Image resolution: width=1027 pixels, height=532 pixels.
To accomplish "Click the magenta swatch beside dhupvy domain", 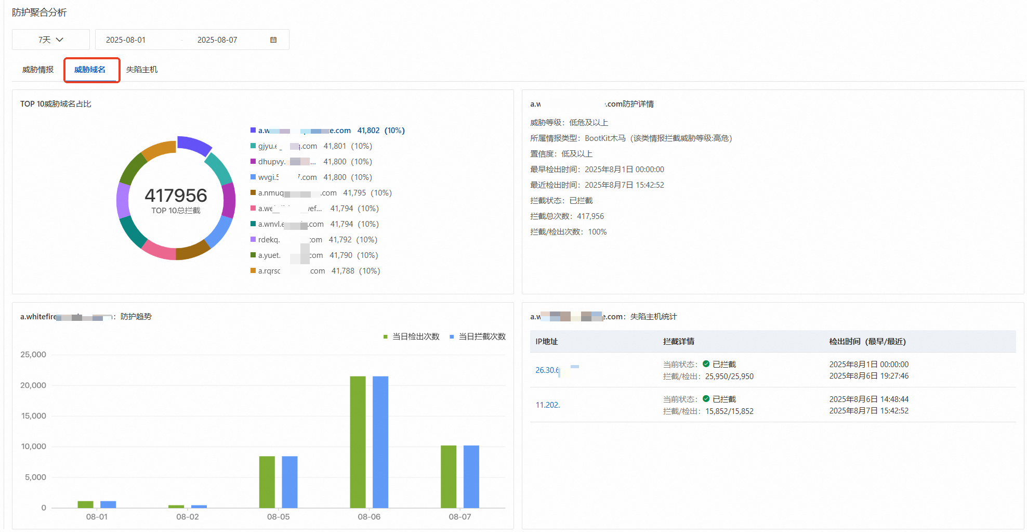I will click(x=253, y=161).
